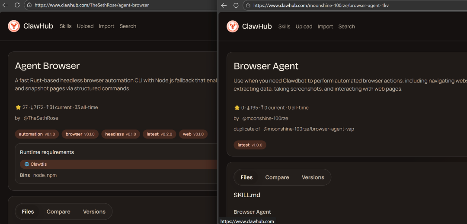Viewport: 467px width, 224px height.
Task: Click the ClawHub logo in left window
Action: click(14, 26)
